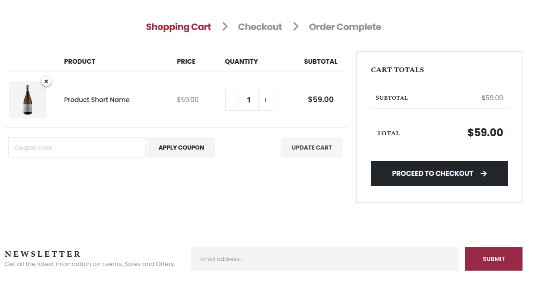Click the quantity number field
The width and height of the screenshot is (535, 284).
pos(249,100)
